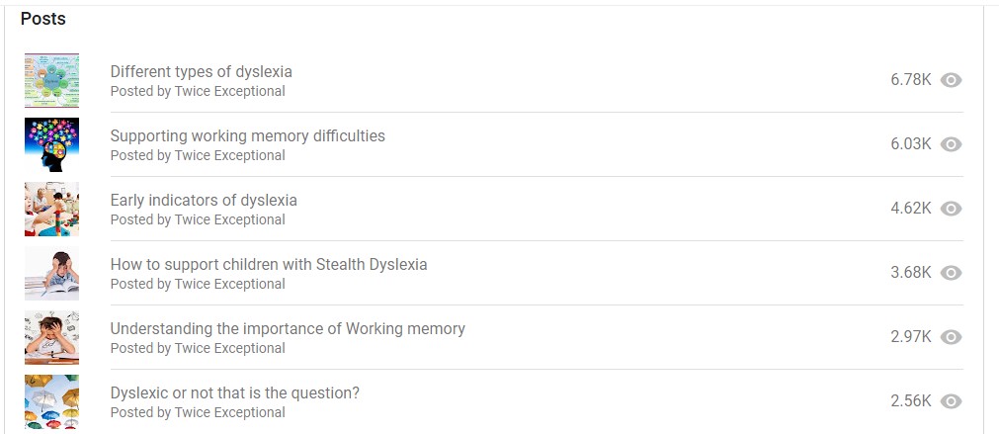Click the eye icon beside 2.97K
Viewport: 999px width, 434px height.
click(x=951, y=337)
